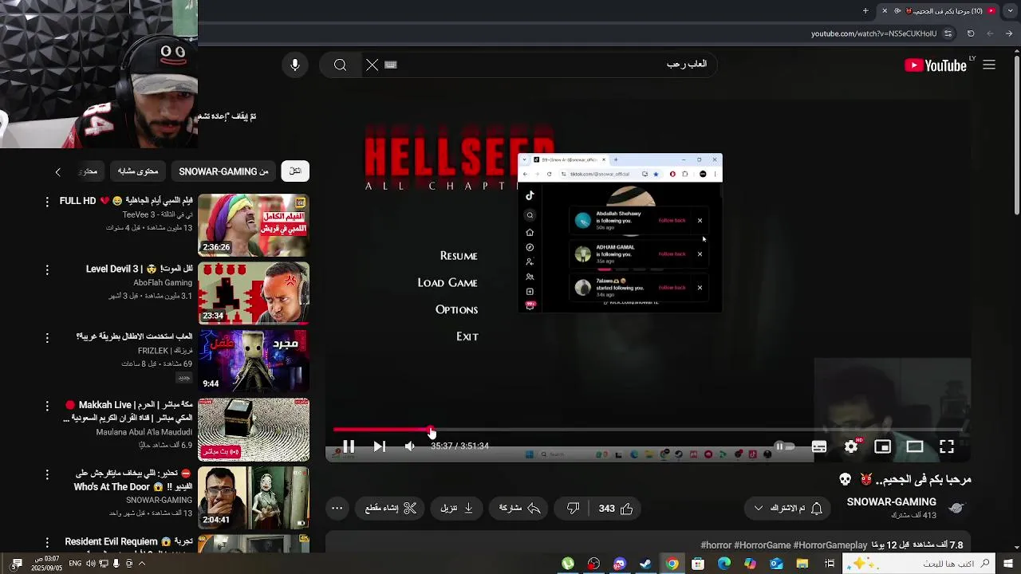The width and height of the screenshot is (1021, 574).
Task: Open Steam from the taskbar
Action: (646, 564)
